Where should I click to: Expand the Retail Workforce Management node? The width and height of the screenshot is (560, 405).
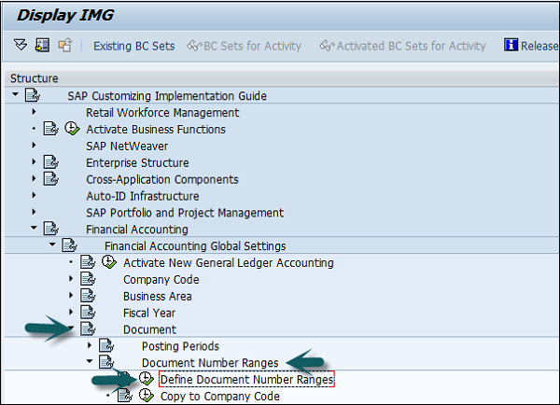[34, 113]
